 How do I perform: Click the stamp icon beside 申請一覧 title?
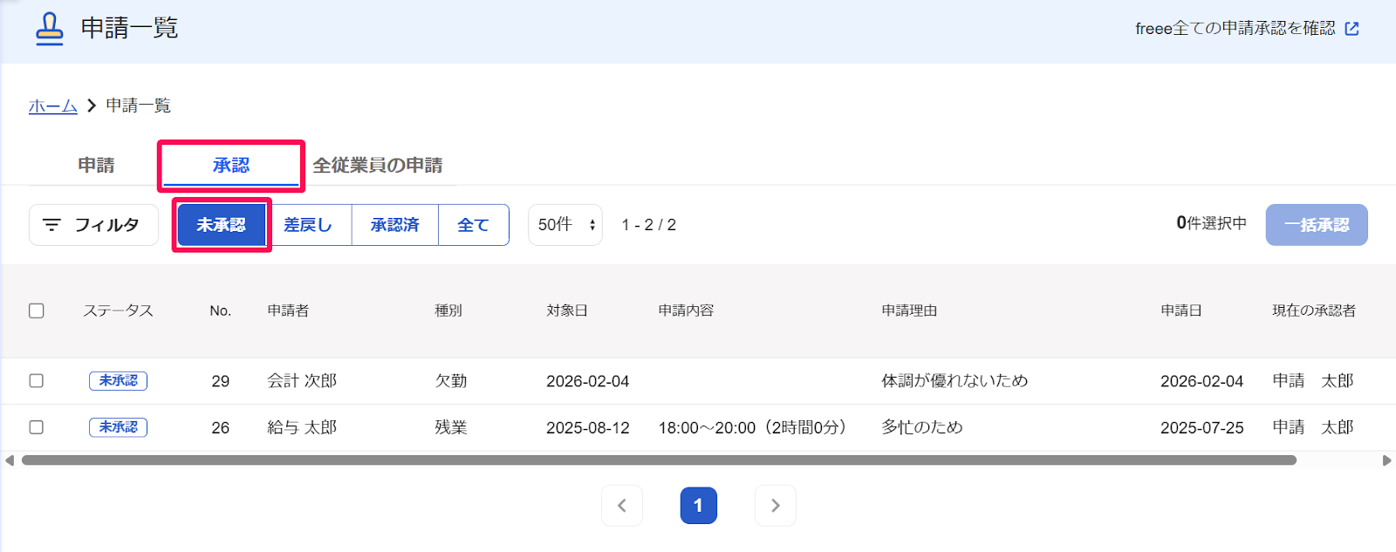tap(50, 29)
